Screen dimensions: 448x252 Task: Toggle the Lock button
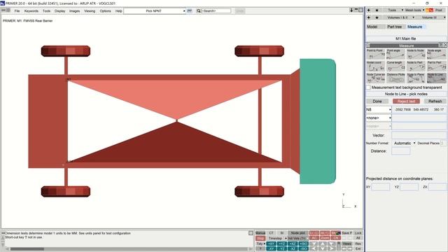(x=358, y=233)
